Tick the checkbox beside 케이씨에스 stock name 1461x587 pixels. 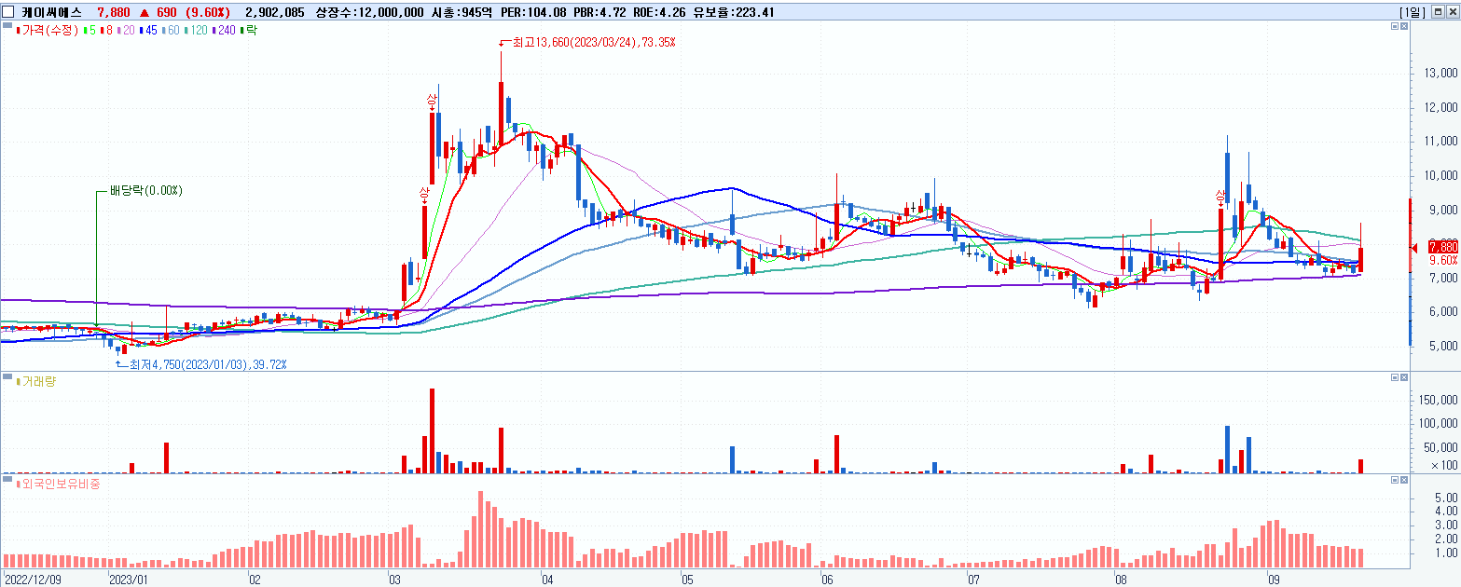pos(8,12)
